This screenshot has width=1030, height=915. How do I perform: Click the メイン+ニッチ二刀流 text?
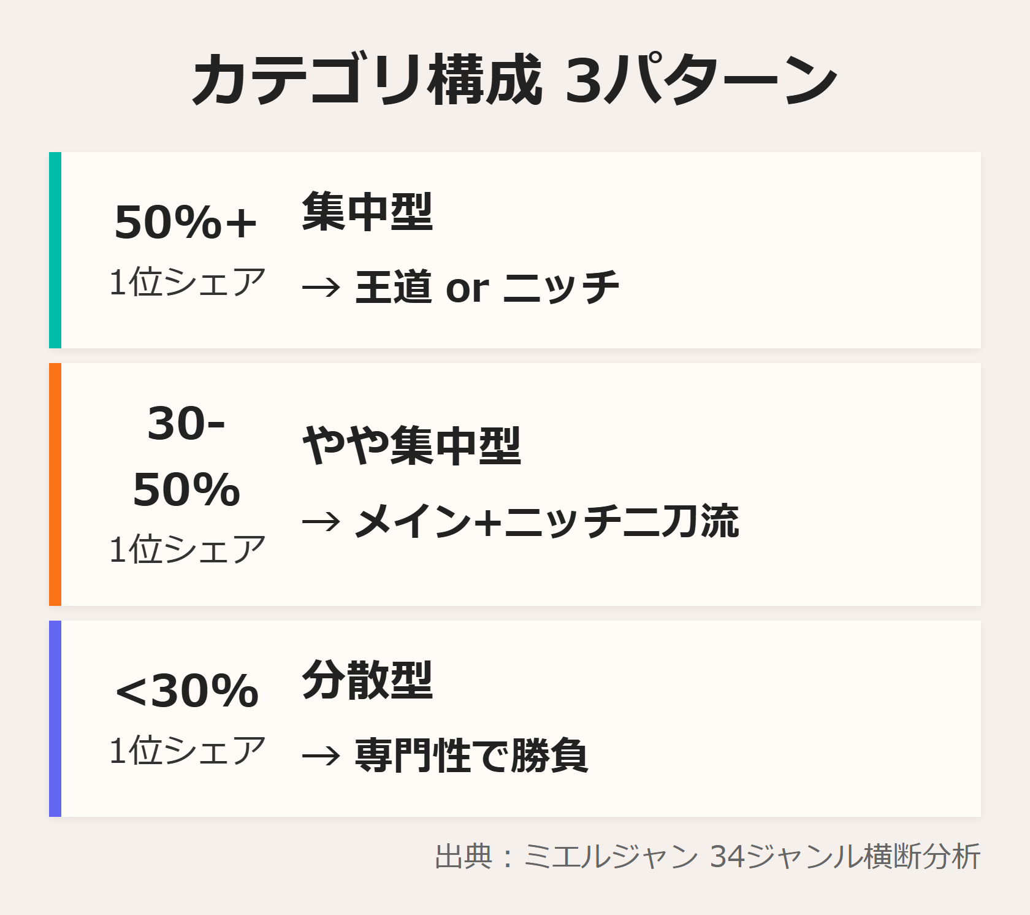547,521
